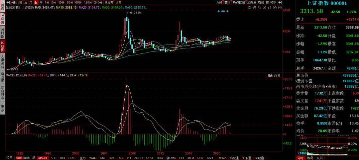Toggle the eye visibility icon above chart
Screen dimensions: 359x160
pyautogui.click(x=249, y=7)
